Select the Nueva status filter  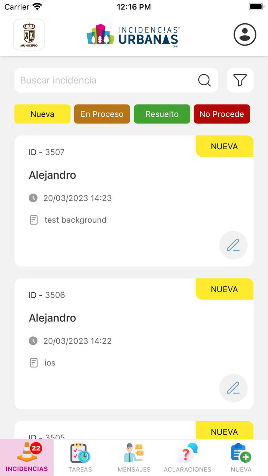[42, 114]
